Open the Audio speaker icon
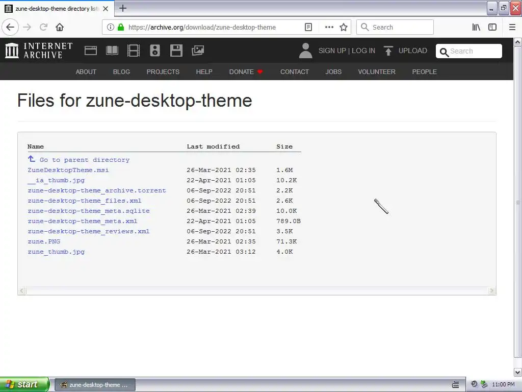The height and width of the screenshot is (392, 522). click(155, 51)
